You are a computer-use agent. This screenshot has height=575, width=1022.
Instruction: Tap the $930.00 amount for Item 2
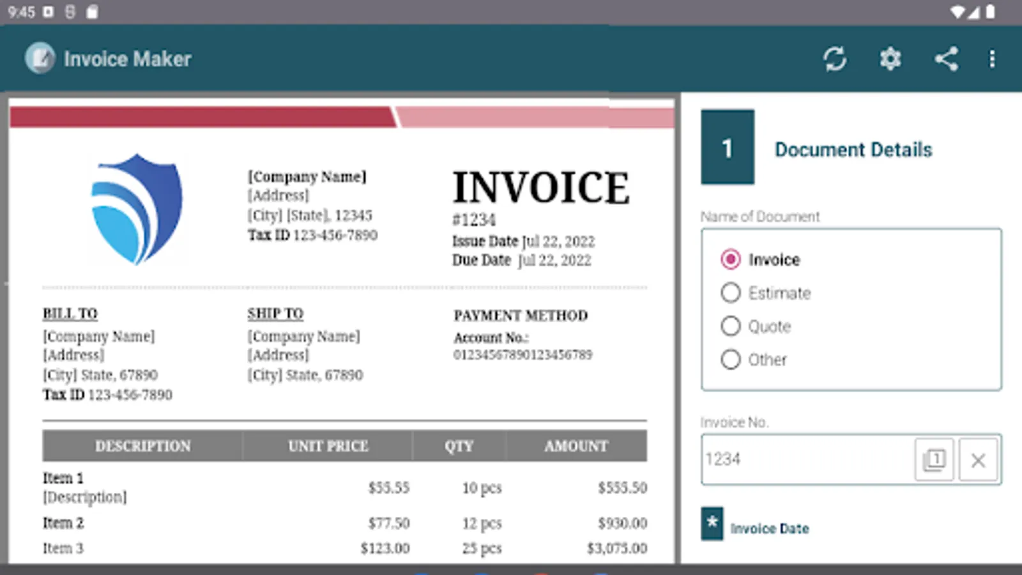[x=622, y=523]
